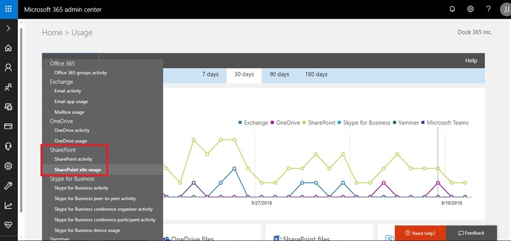Click the Need help? button
Screen dimensions: 511x241
[420, 233]
